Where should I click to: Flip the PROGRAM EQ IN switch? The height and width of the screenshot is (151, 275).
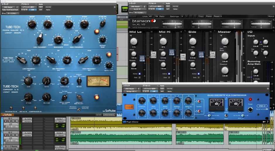(x=11, y=108)
